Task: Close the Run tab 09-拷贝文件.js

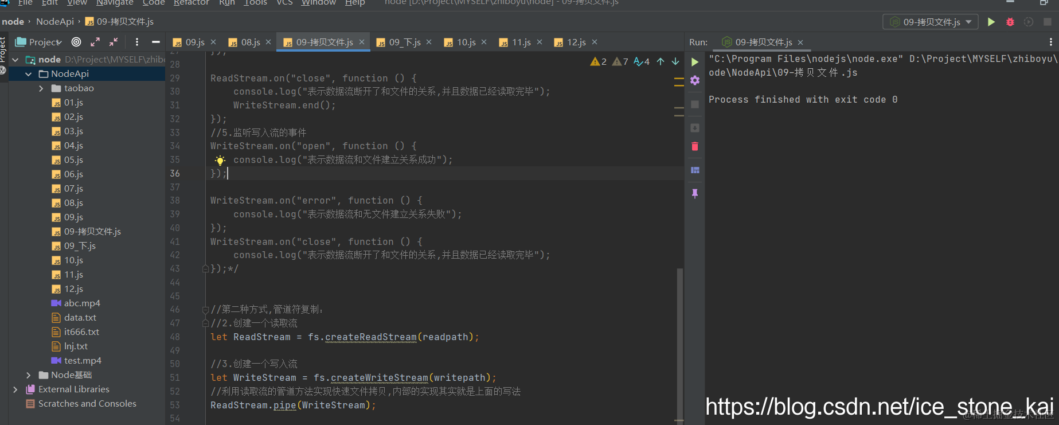Action: (x=800, y=42)
